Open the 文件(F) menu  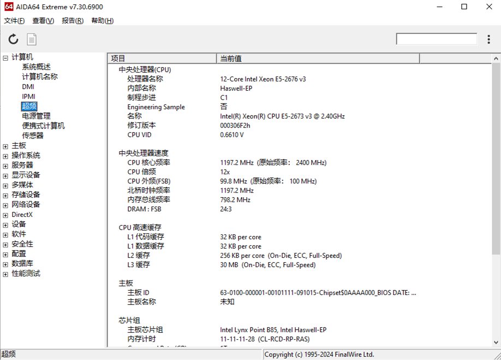14,21
